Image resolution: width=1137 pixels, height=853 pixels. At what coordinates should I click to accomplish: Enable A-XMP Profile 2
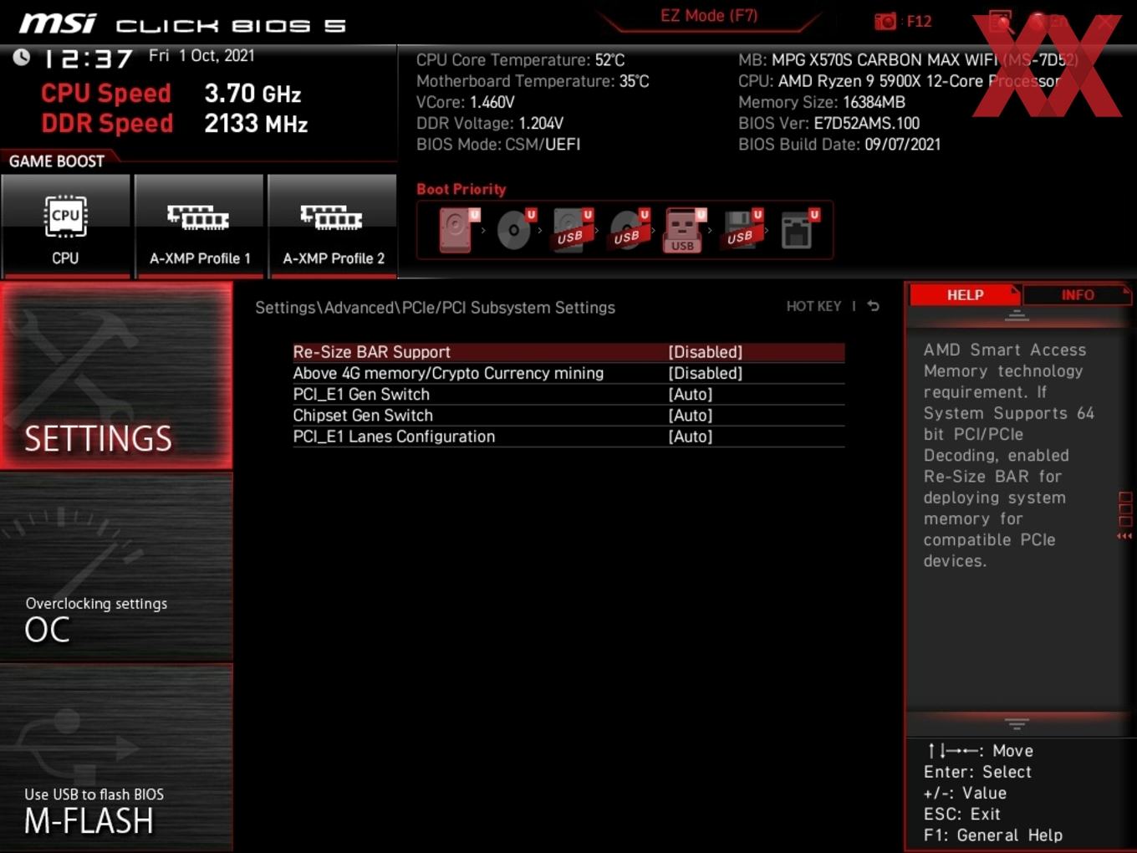(333, 226)
